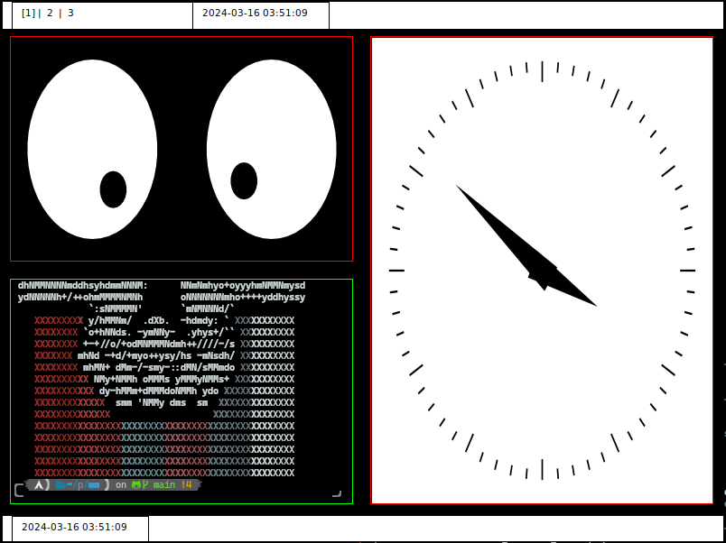Viewport: 726px width, 543px height.
Task: Switch to tab 3
Action: (x=70, y=13)
